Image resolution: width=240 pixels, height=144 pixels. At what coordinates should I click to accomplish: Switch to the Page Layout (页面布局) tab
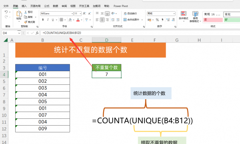[x=35, y=6]
